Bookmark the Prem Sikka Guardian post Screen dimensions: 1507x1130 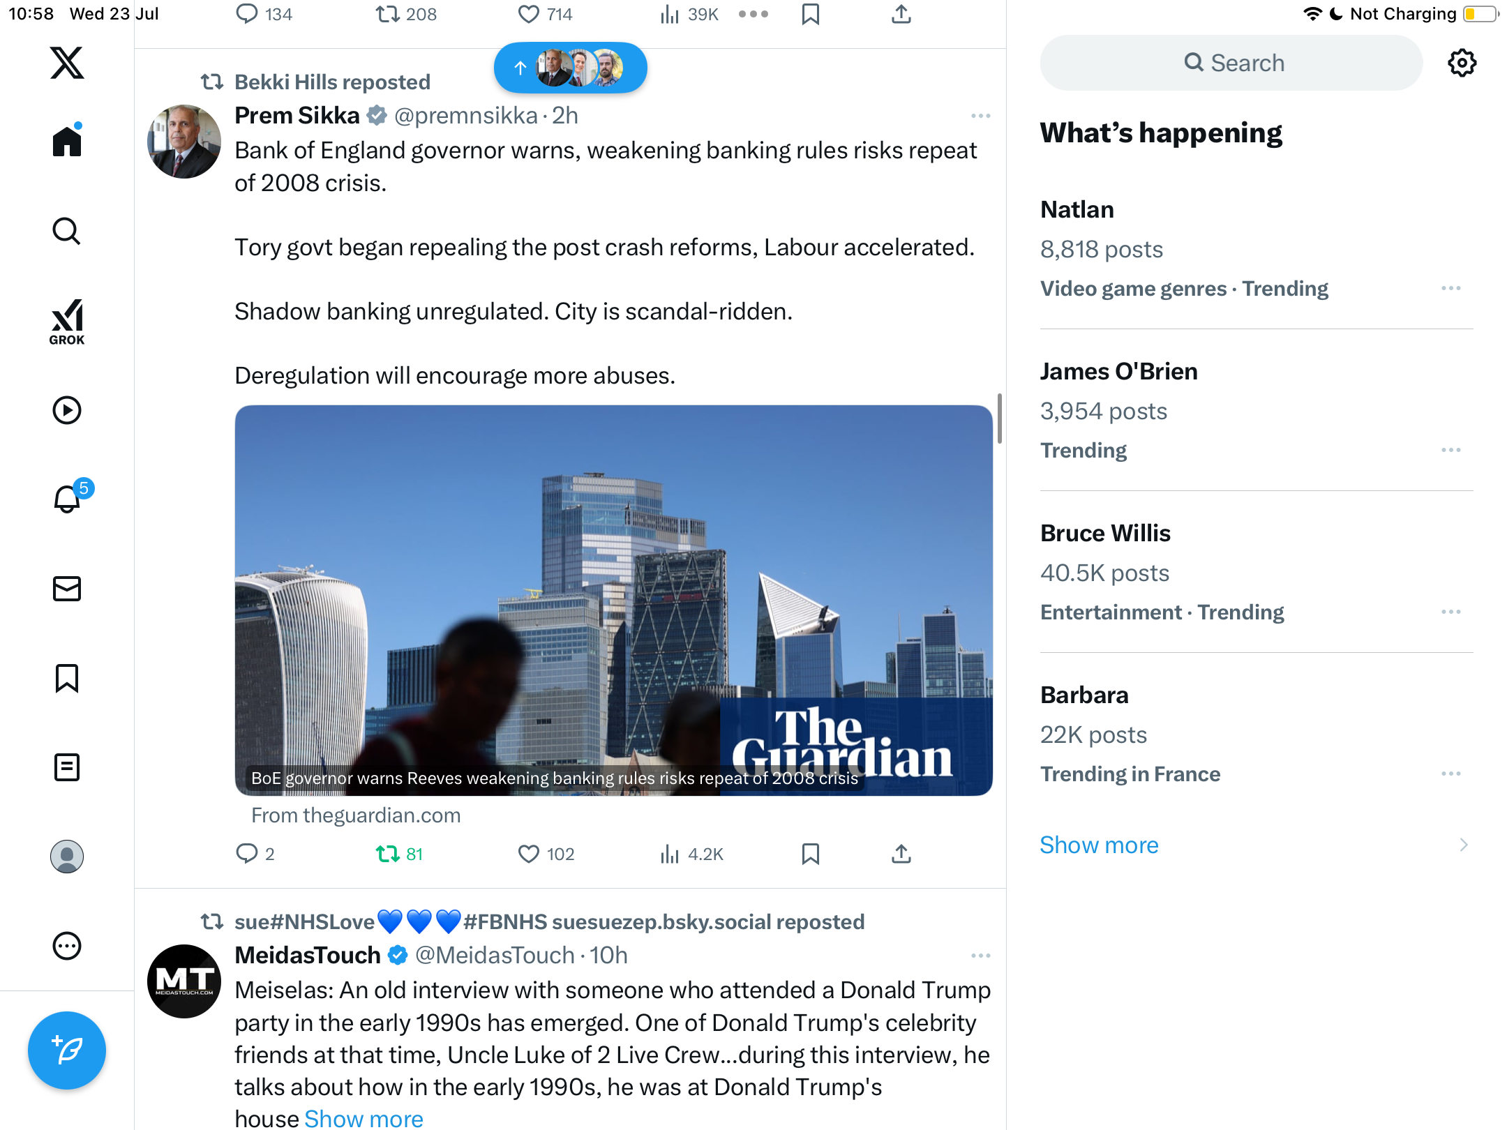pyautogui.click(x=811, y=854)
